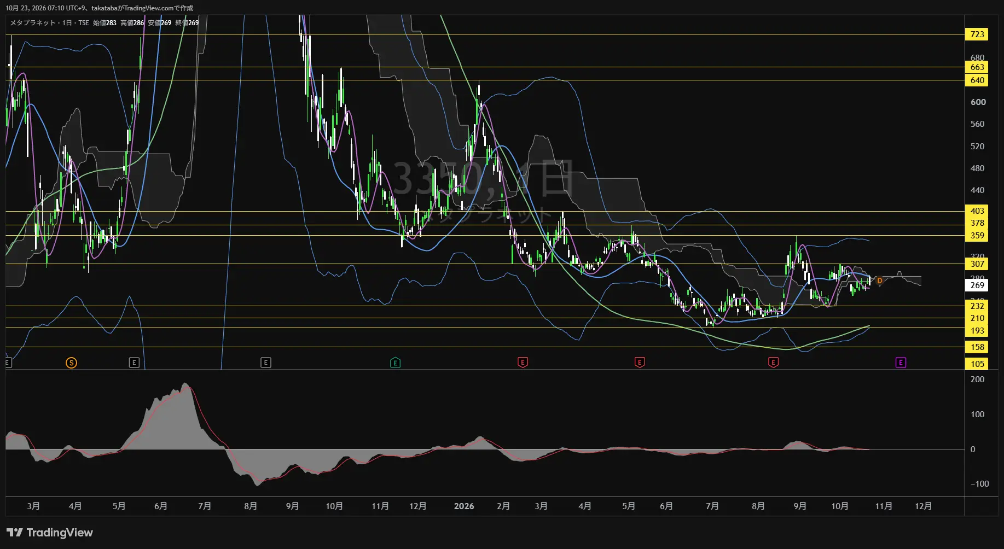Click the 200 indicator axis value
This screenshot has width=1004, height=549.
977,379
